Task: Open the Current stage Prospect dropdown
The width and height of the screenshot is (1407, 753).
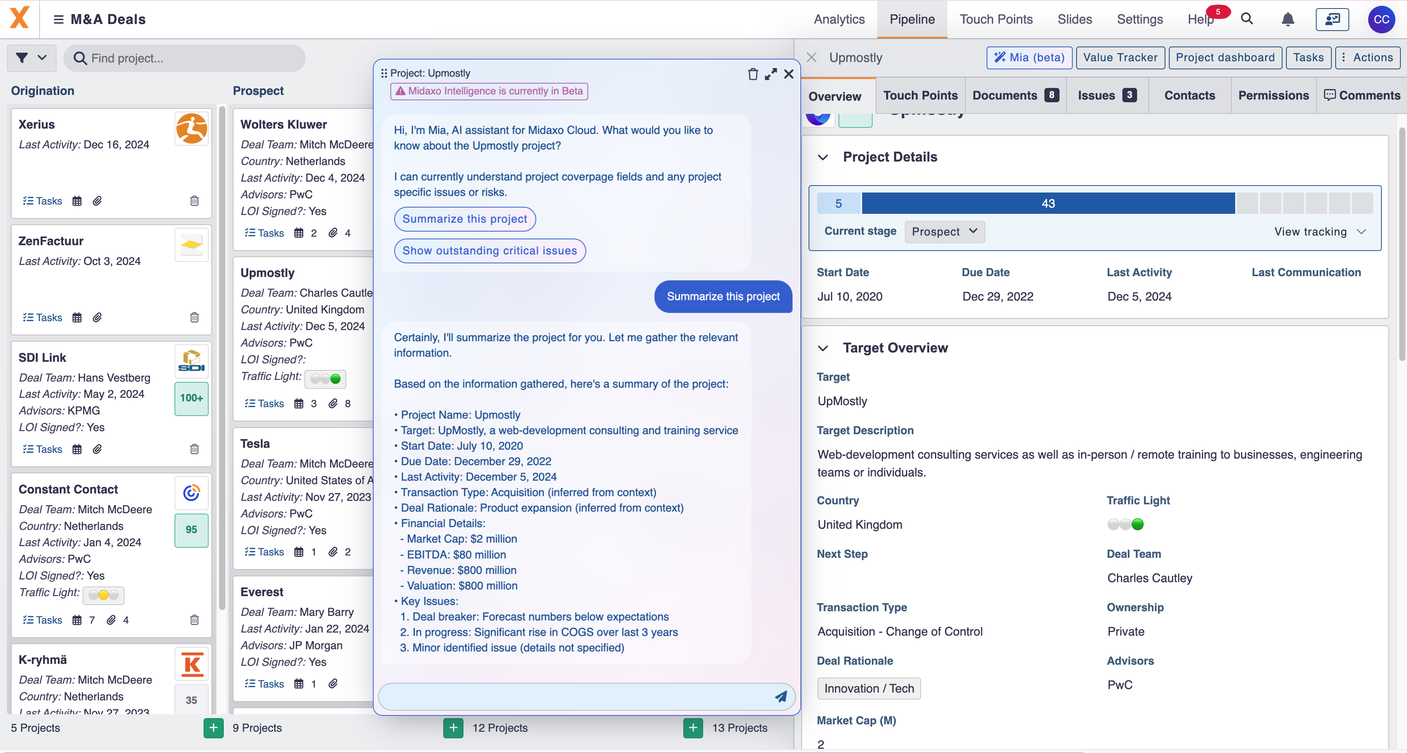Action: point(945,232)
